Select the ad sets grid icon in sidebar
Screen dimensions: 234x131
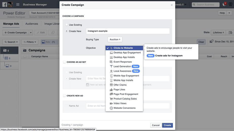[x=6, y=58]
